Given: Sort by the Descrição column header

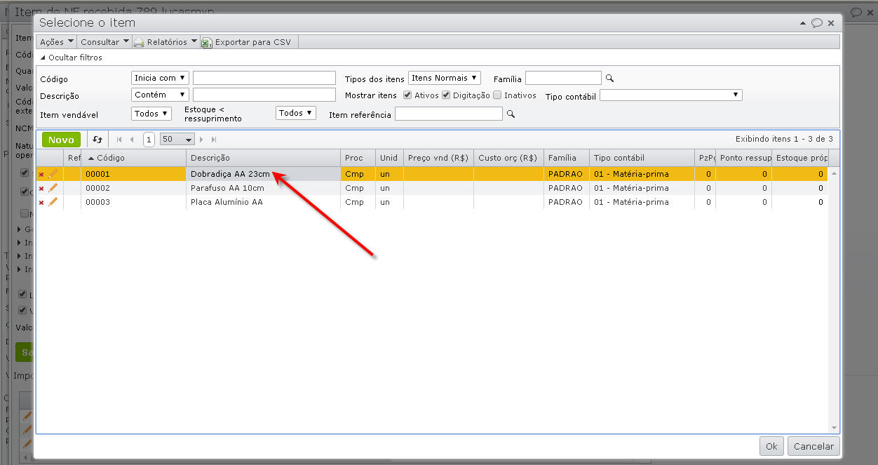Looking at the screenshot, I should coord(263,158).
